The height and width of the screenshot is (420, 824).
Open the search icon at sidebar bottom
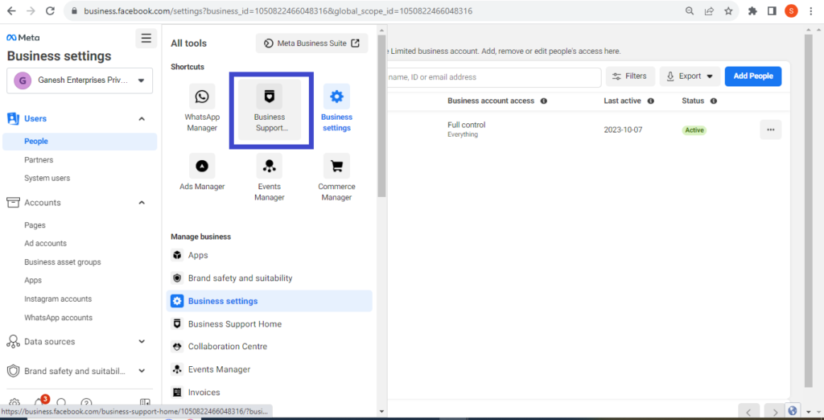coord(61,403)
